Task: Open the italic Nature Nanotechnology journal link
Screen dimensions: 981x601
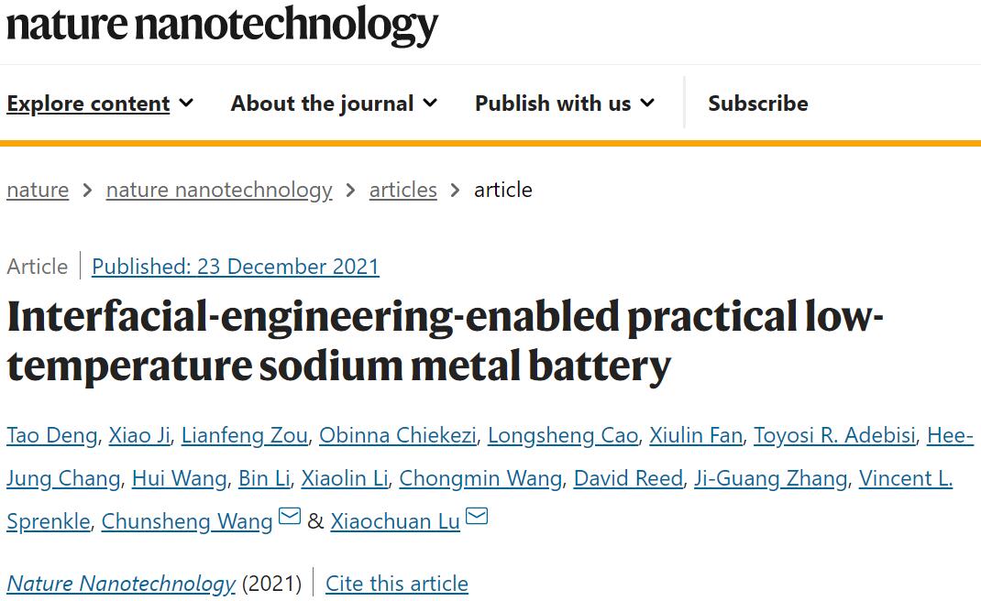Action: click(x=121, y=584)
